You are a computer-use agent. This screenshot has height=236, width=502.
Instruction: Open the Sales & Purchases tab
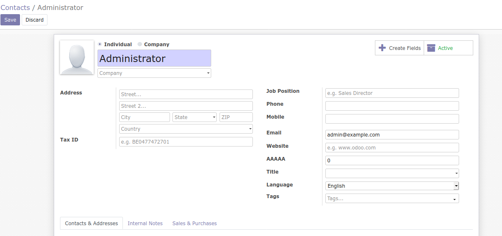[x=195, y=224]
